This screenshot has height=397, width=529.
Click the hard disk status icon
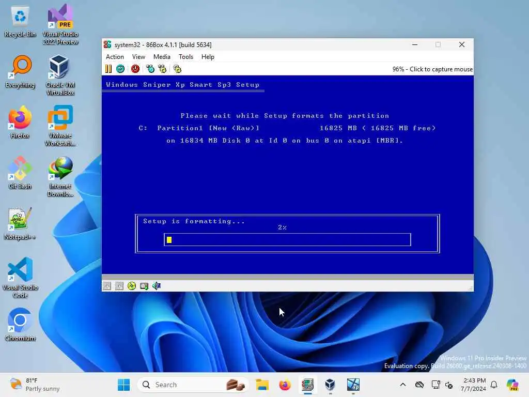point(144,286)
